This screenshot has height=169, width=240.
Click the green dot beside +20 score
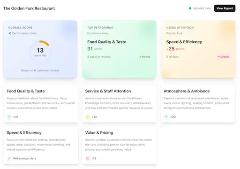[166, 117]
